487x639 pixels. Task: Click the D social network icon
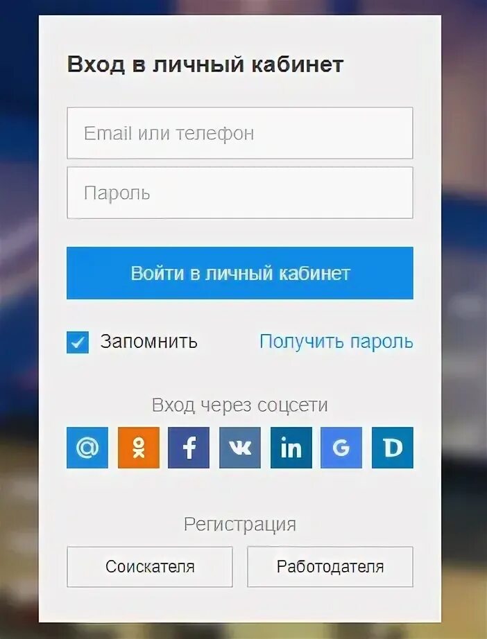pyautogui.click(x=393, y=448)
